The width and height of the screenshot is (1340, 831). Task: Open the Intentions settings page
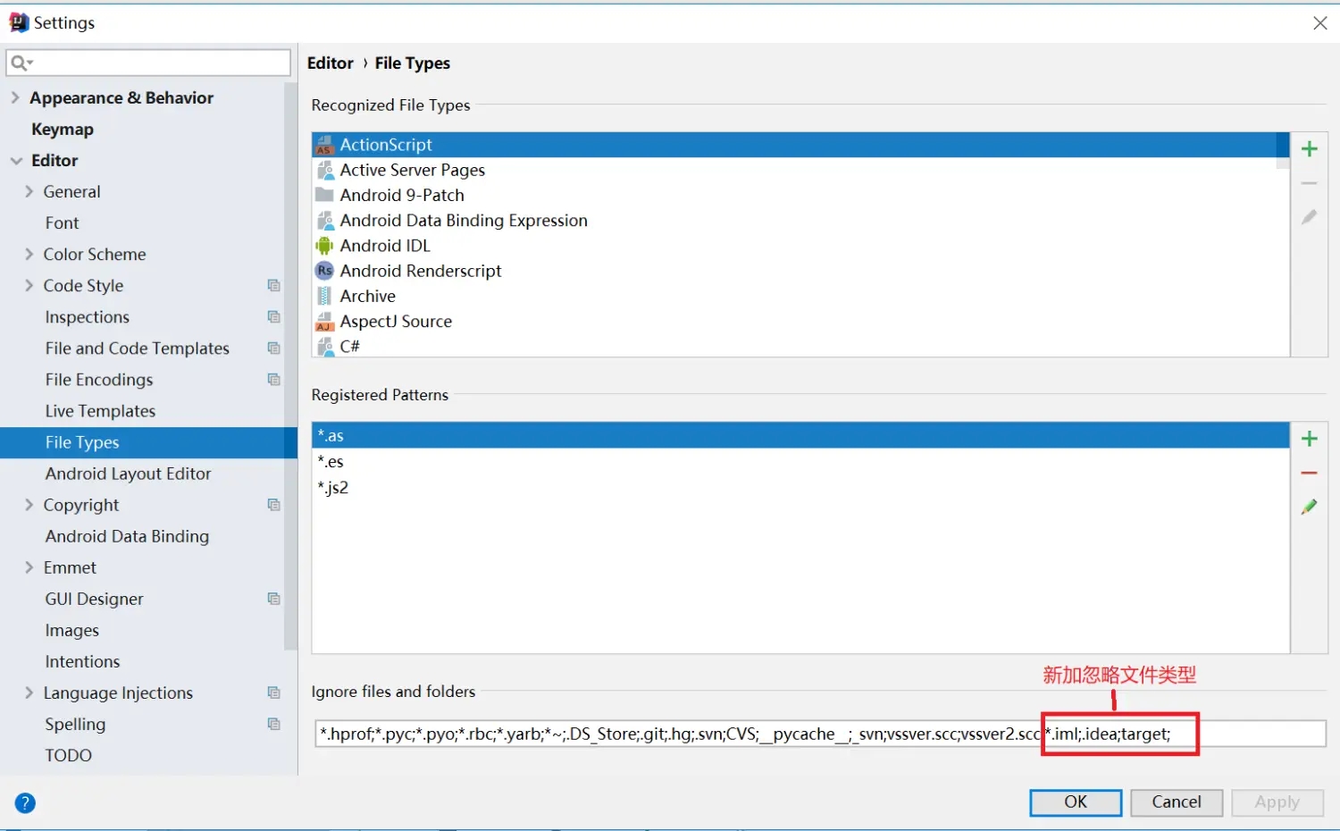[82, 661]
